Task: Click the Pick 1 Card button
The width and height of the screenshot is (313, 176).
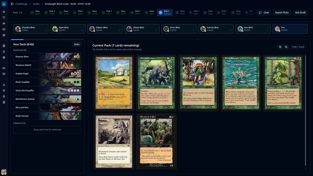Action: pos(298,47)
